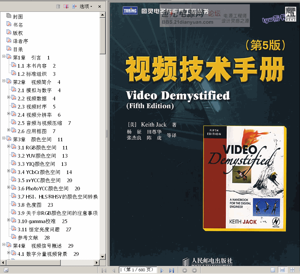The width and height of the screenshot is (300, 274).
Task: Go to first page with the arrow
Action: point(104,270)
